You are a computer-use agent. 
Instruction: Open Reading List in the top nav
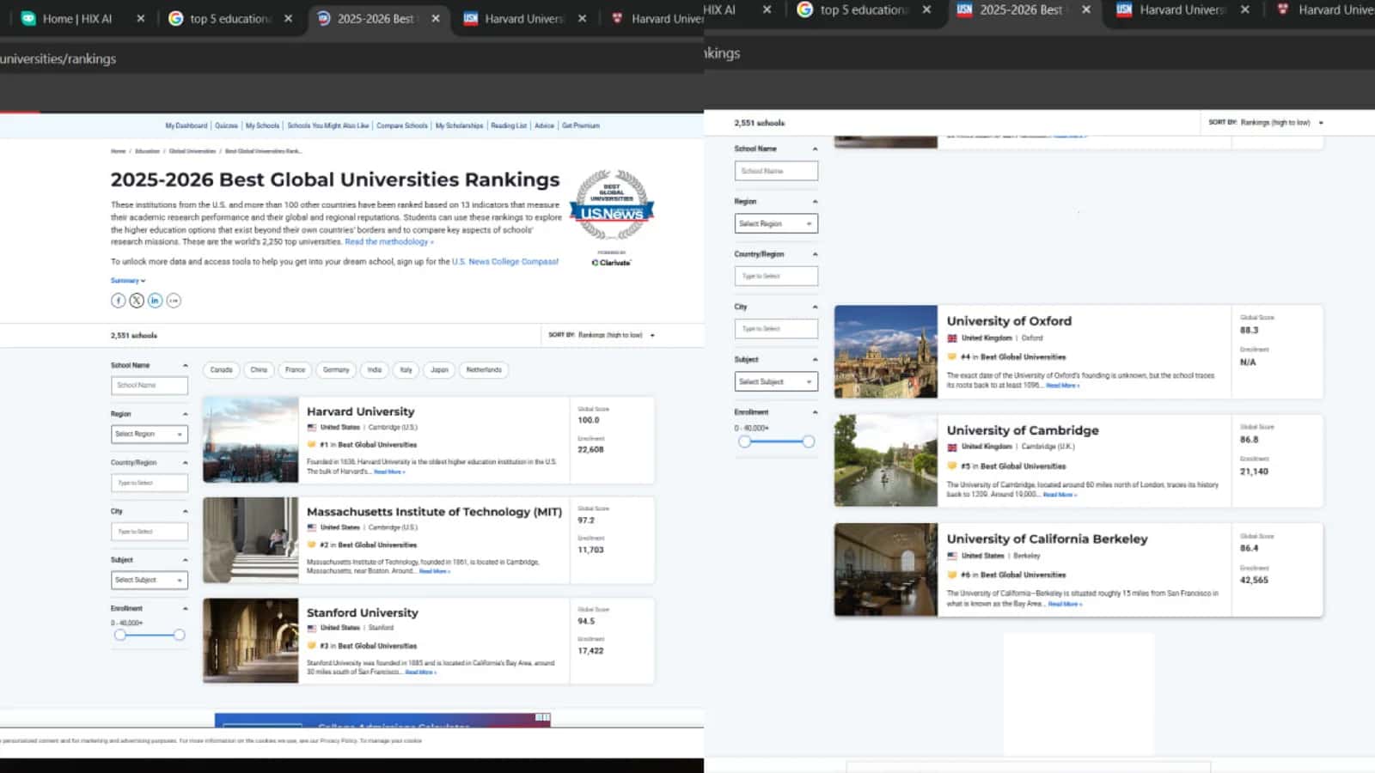pos(509,125)
